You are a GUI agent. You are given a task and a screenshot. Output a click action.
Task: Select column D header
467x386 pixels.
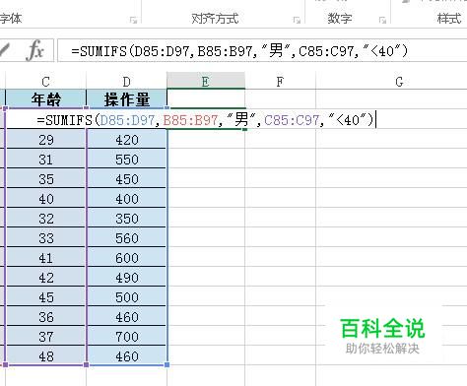click(126, 82)
